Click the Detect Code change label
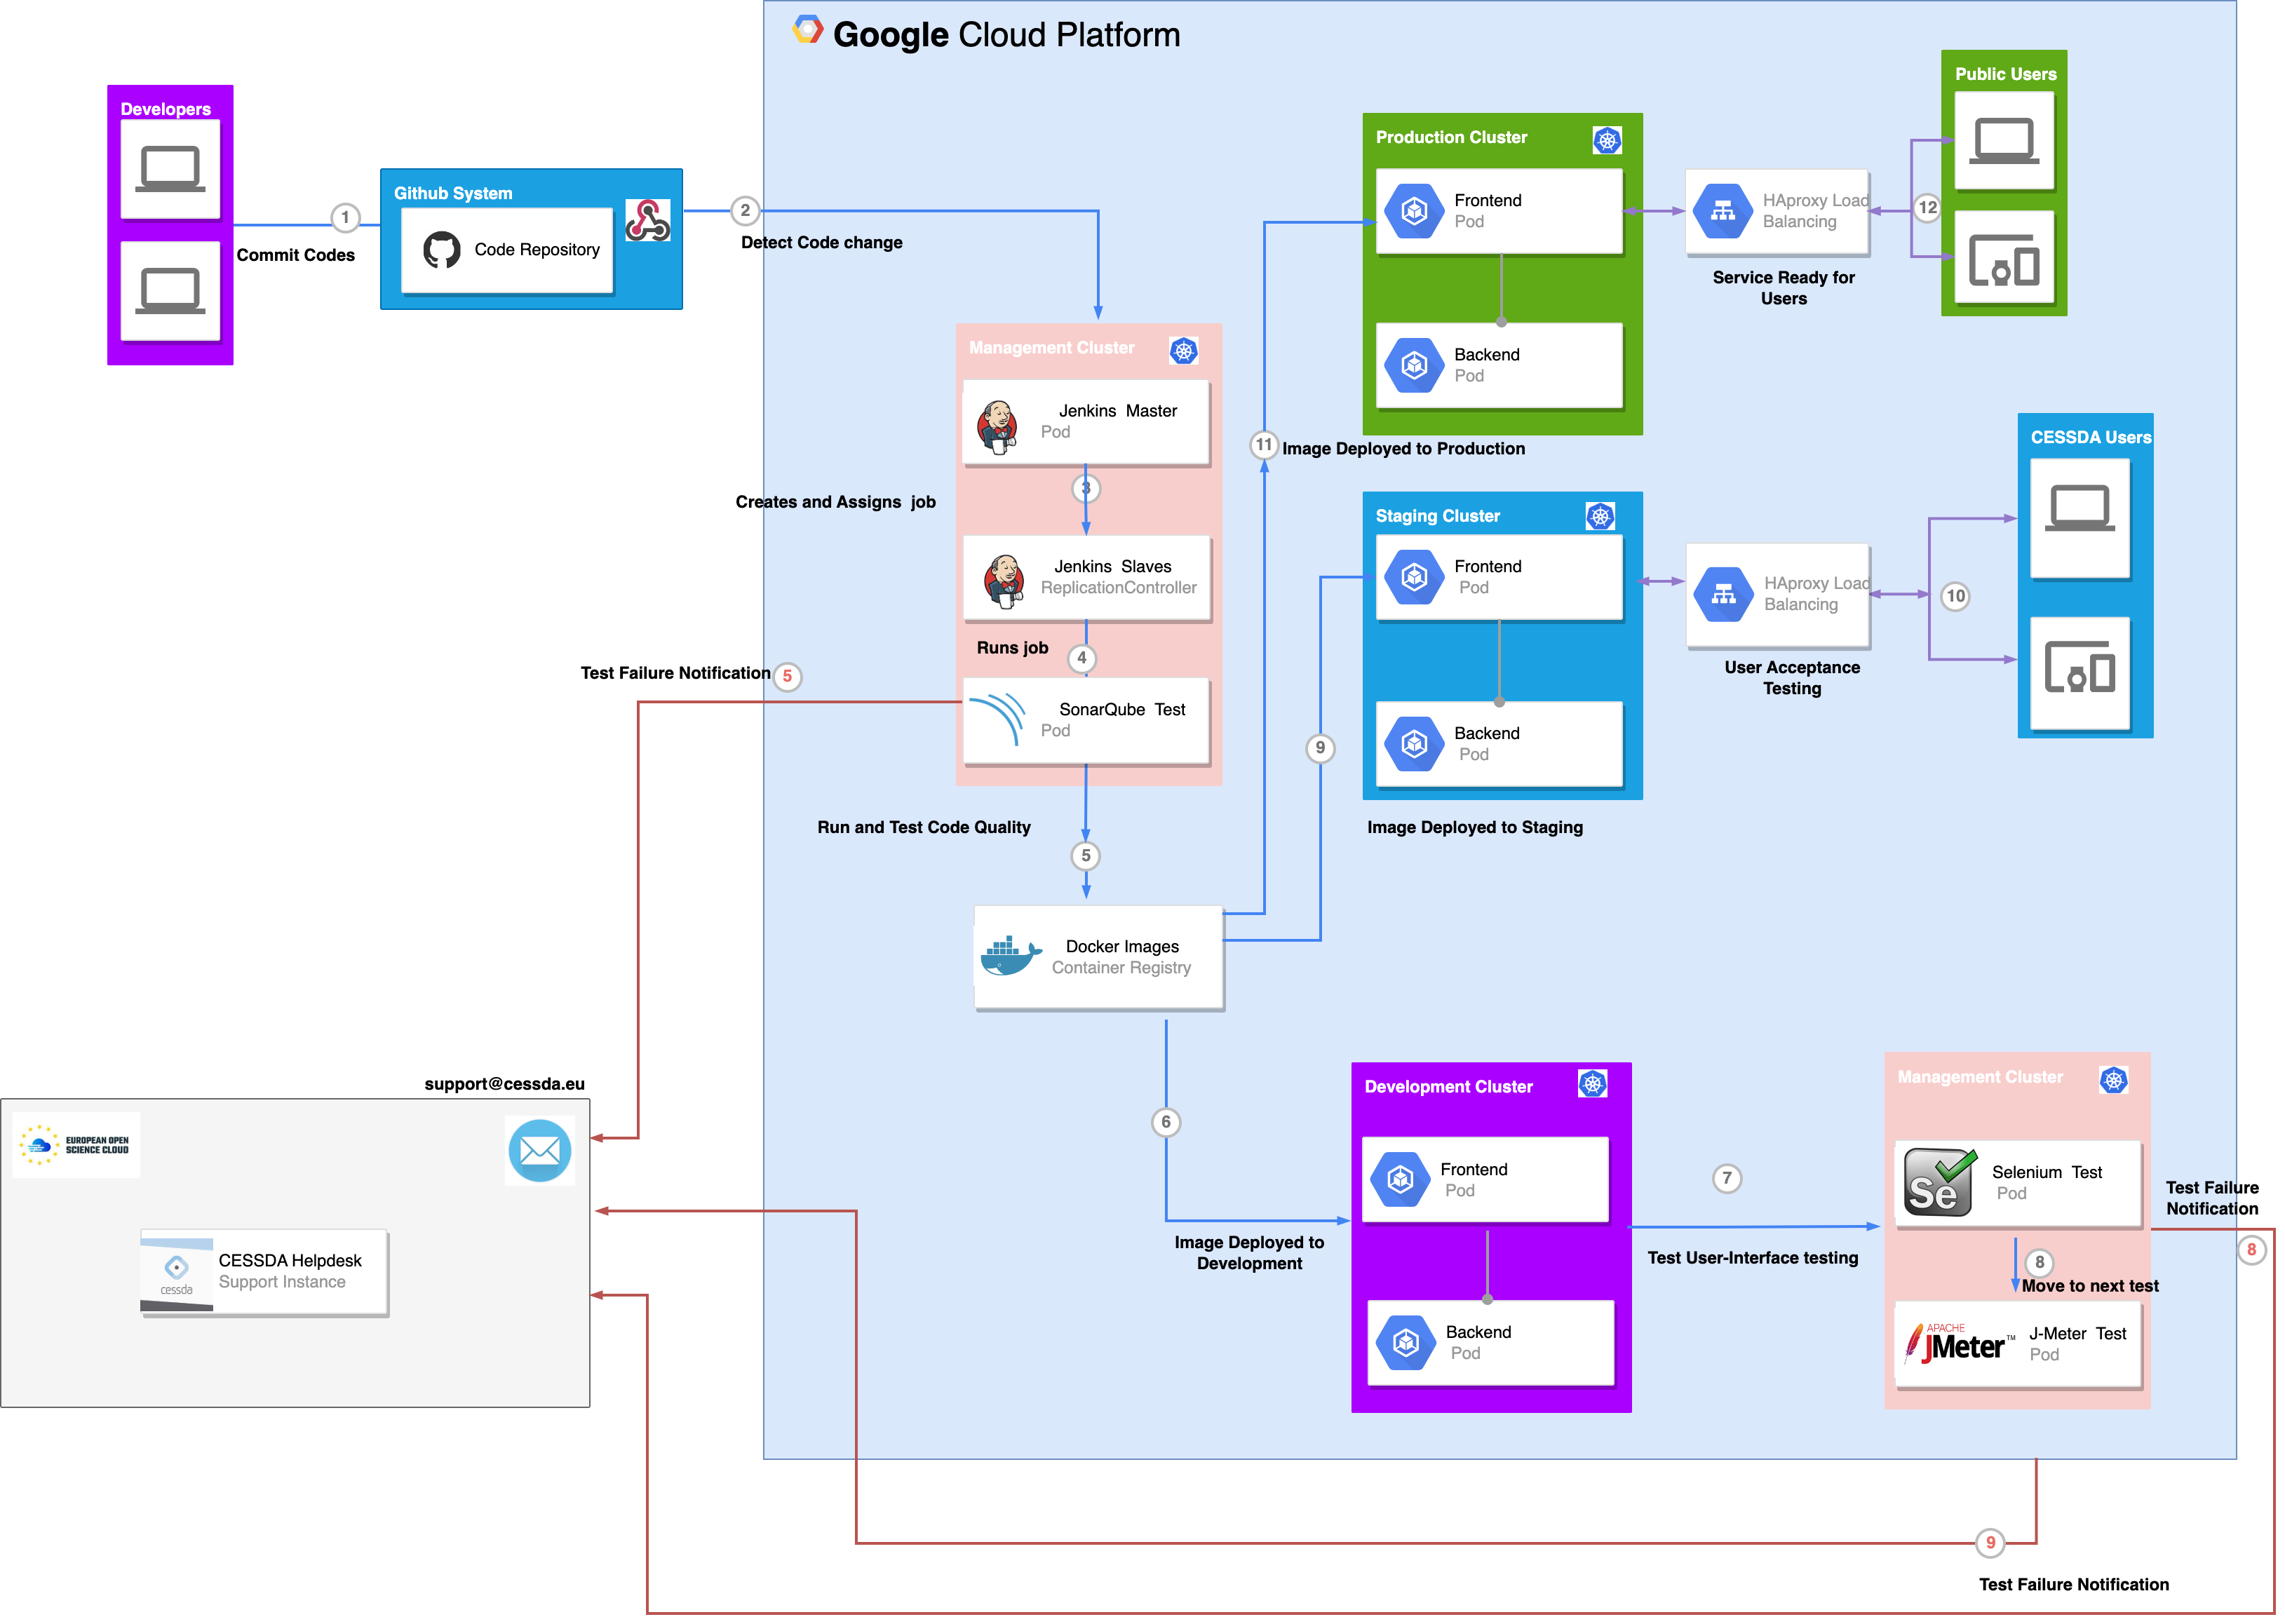This screenshot has width=2285, height=1624. [822, 242]
